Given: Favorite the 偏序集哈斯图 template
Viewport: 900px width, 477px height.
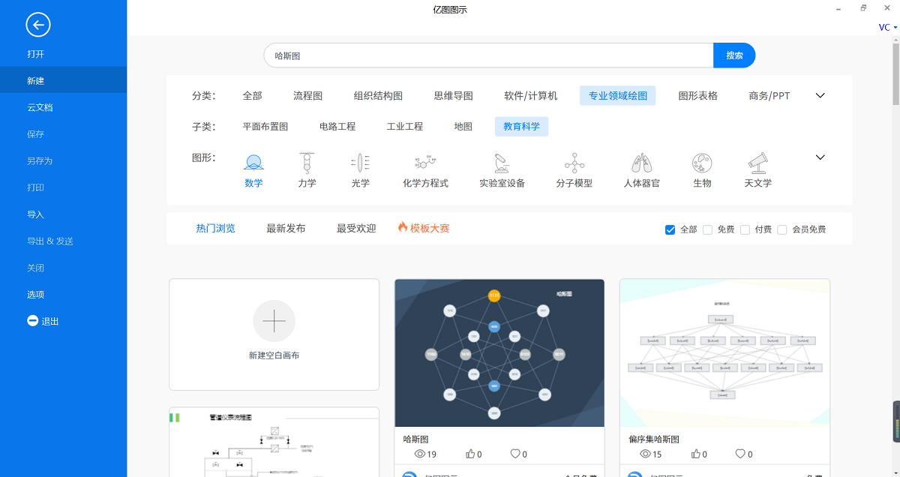Looking at the screenshot, I should point(740,454).
